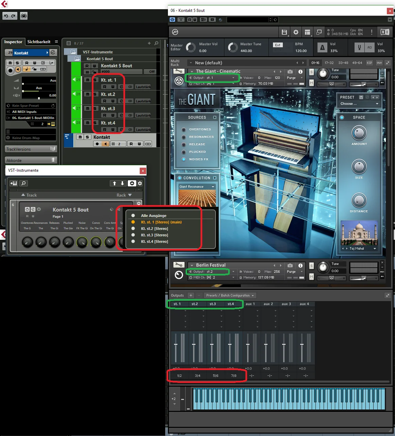Click the record enable button in Inspector
The width and height of the screenshot is (395, 436).
(10, 70)
